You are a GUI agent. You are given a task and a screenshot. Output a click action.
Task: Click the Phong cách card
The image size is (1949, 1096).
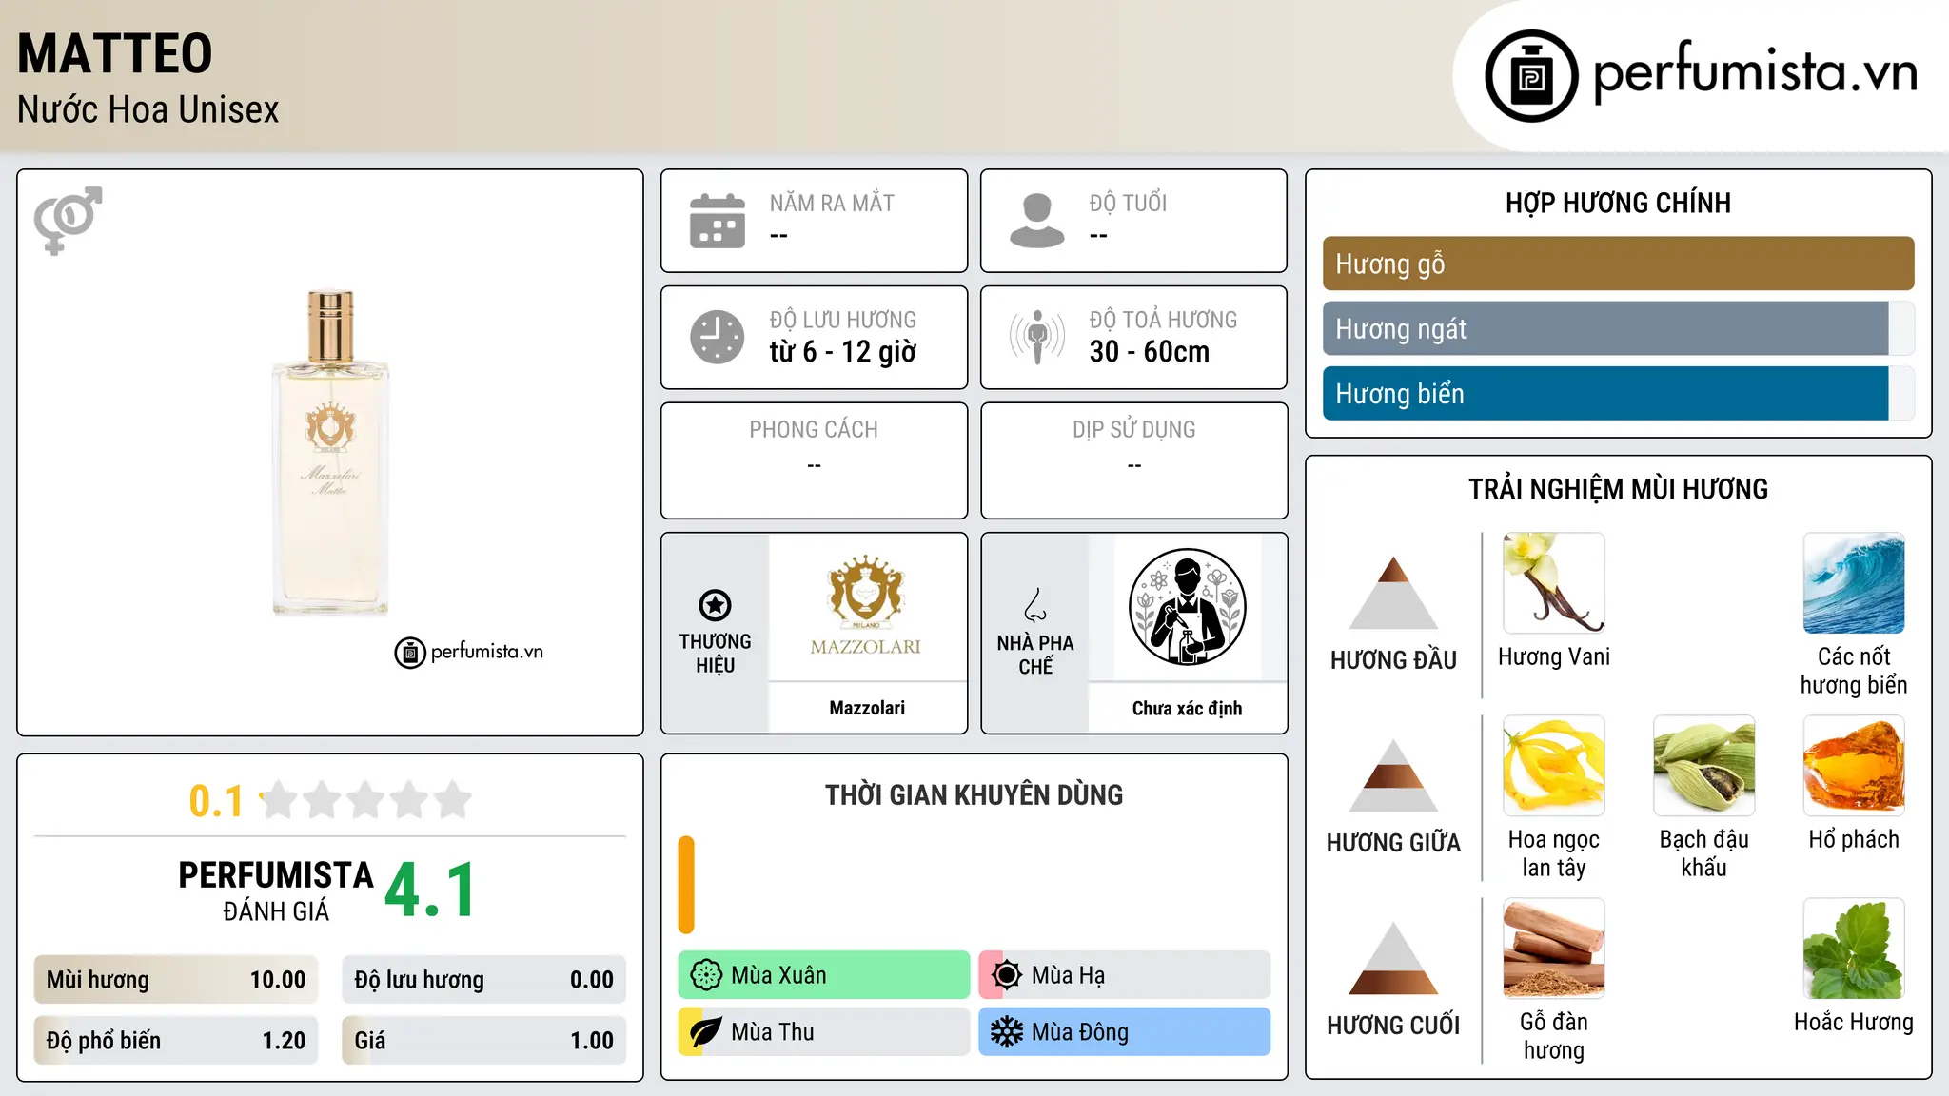pyautogui.click(x=814, y=460)
